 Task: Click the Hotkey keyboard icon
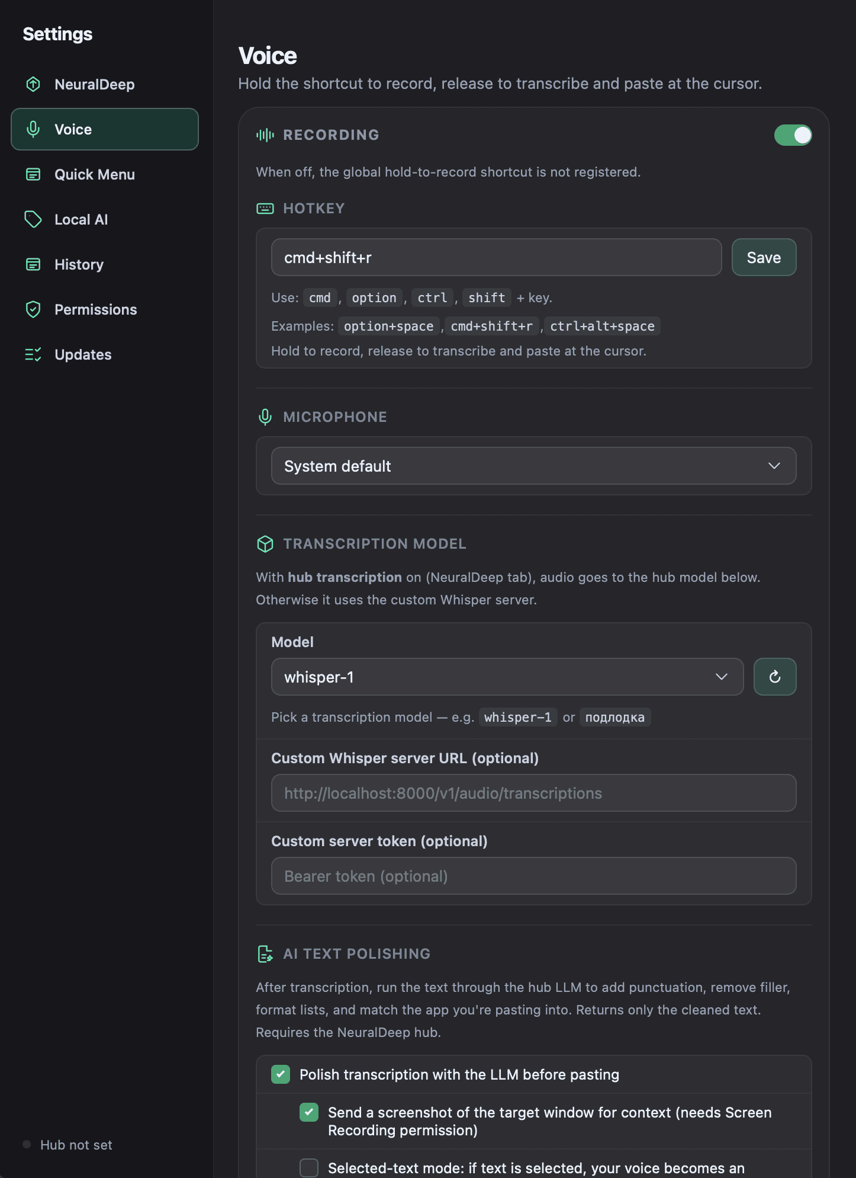(265, 209)
